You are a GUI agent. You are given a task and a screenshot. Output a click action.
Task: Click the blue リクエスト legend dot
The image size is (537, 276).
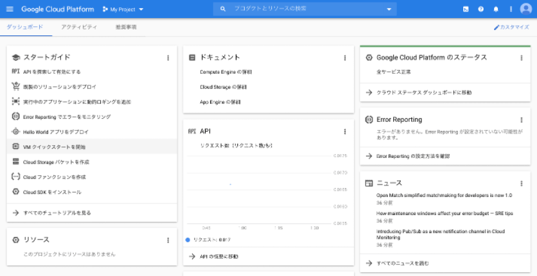click(188, 240)
